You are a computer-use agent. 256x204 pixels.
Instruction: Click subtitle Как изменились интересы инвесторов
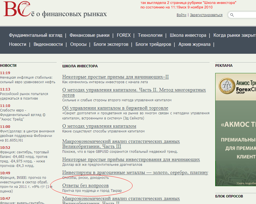[105, 82]
